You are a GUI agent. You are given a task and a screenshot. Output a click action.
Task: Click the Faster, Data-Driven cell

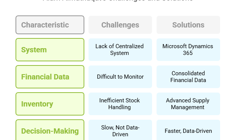(x=188, y=130)
